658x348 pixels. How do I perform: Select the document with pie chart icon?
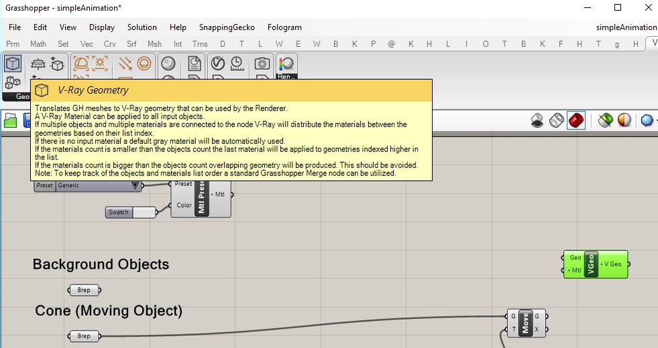pos(195,64)
